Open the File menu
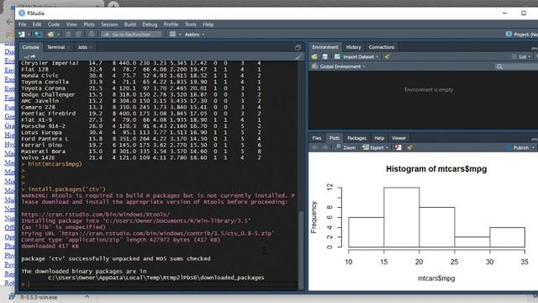 coord(23,24)
